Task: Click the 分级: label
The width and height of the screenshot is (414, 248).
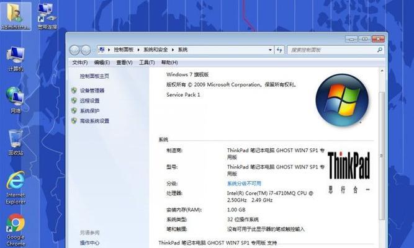Action: point(172,184)
